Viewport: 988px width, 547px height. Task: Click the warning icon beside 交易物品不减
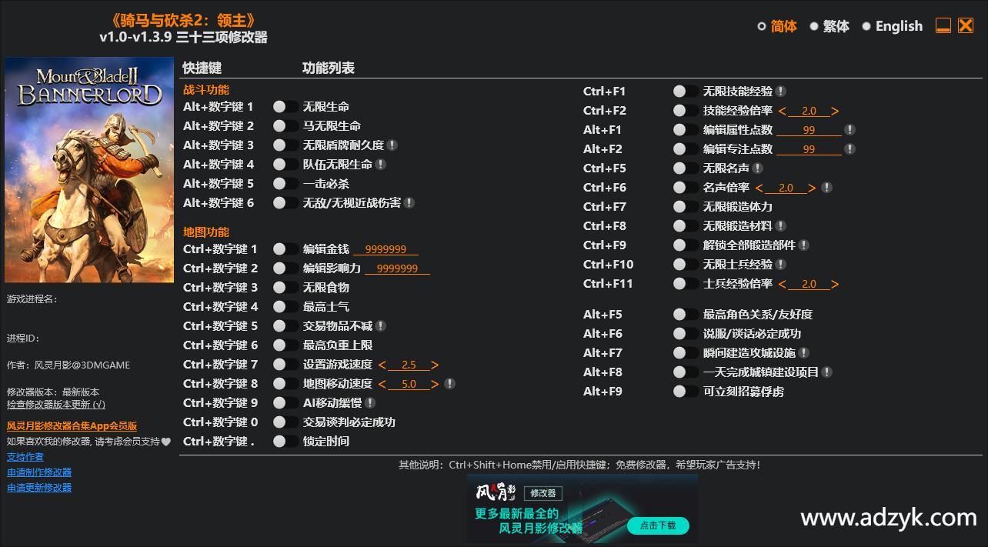tap(382, 325)
